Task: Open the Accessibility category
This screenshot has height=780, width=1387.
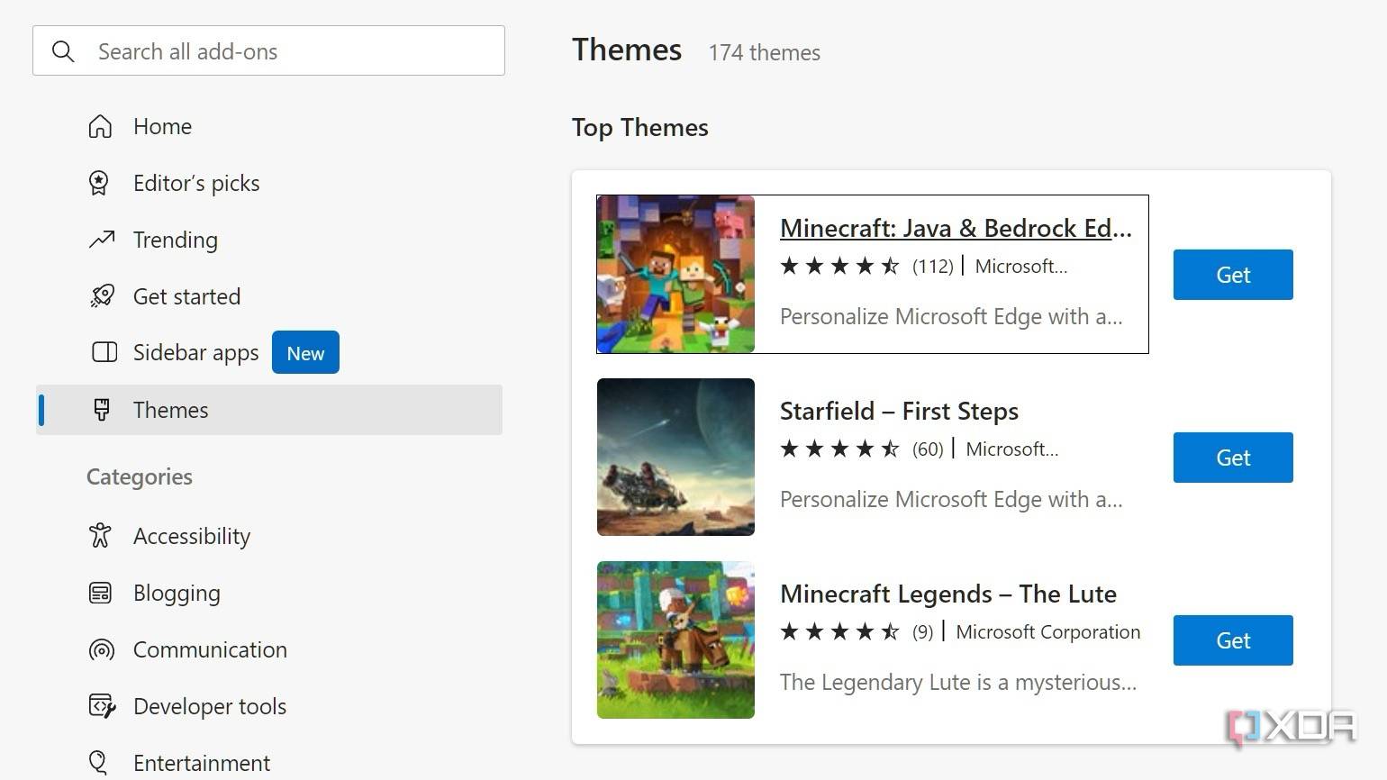Action: 192,536
